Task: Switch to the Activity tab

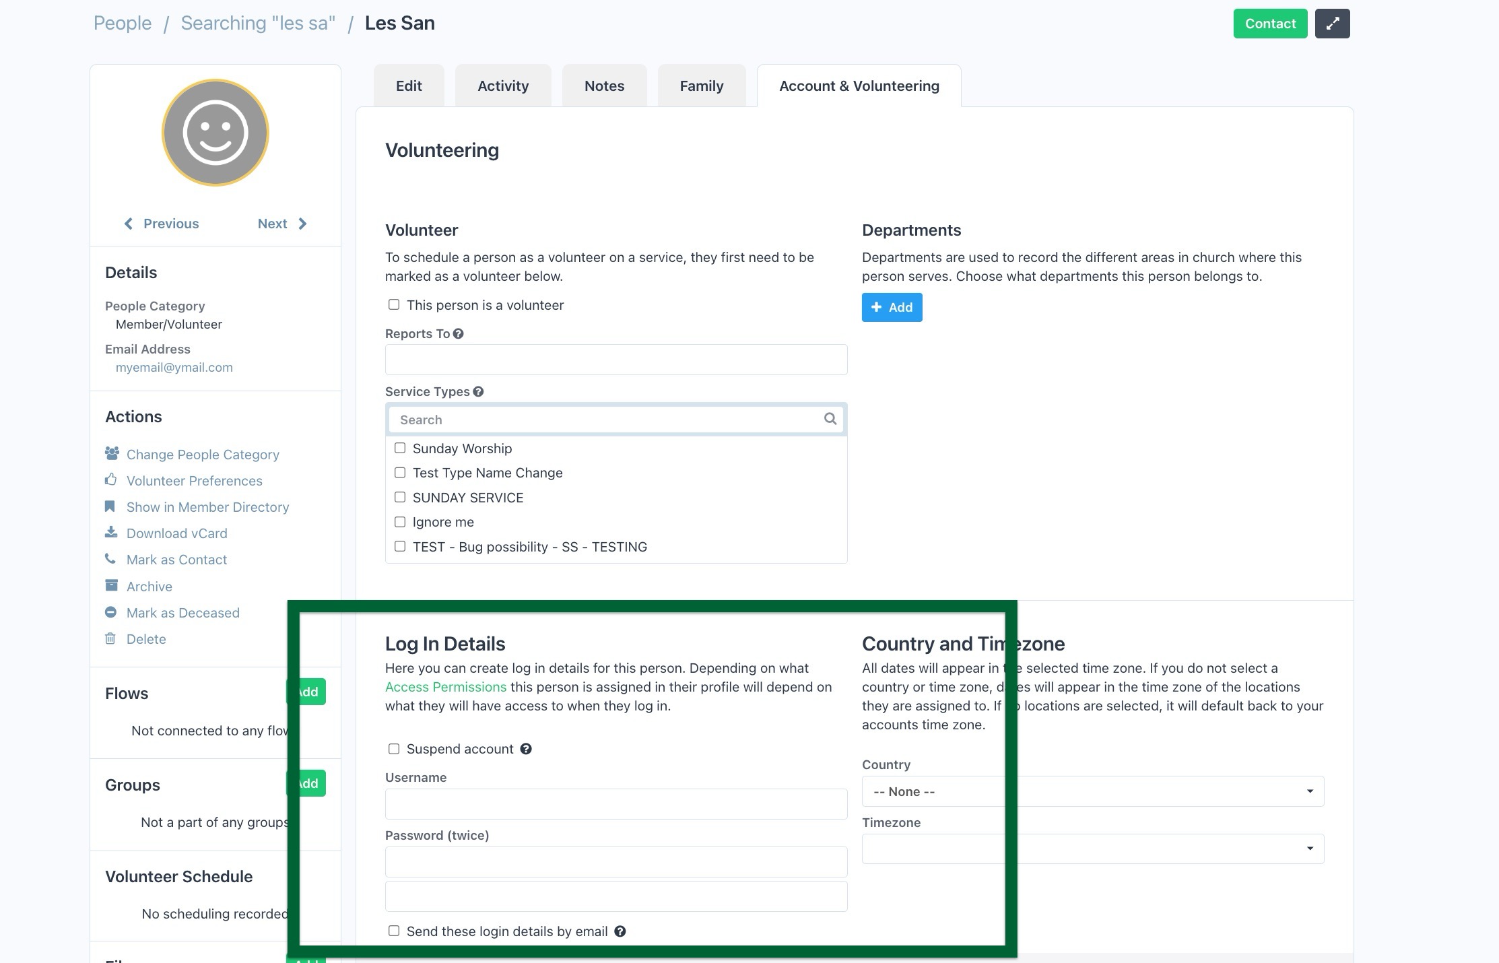Action: [x=503, y=86]
